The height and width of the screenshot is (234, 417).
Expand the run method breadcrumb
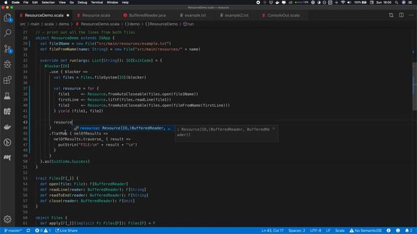coord(188,24)
